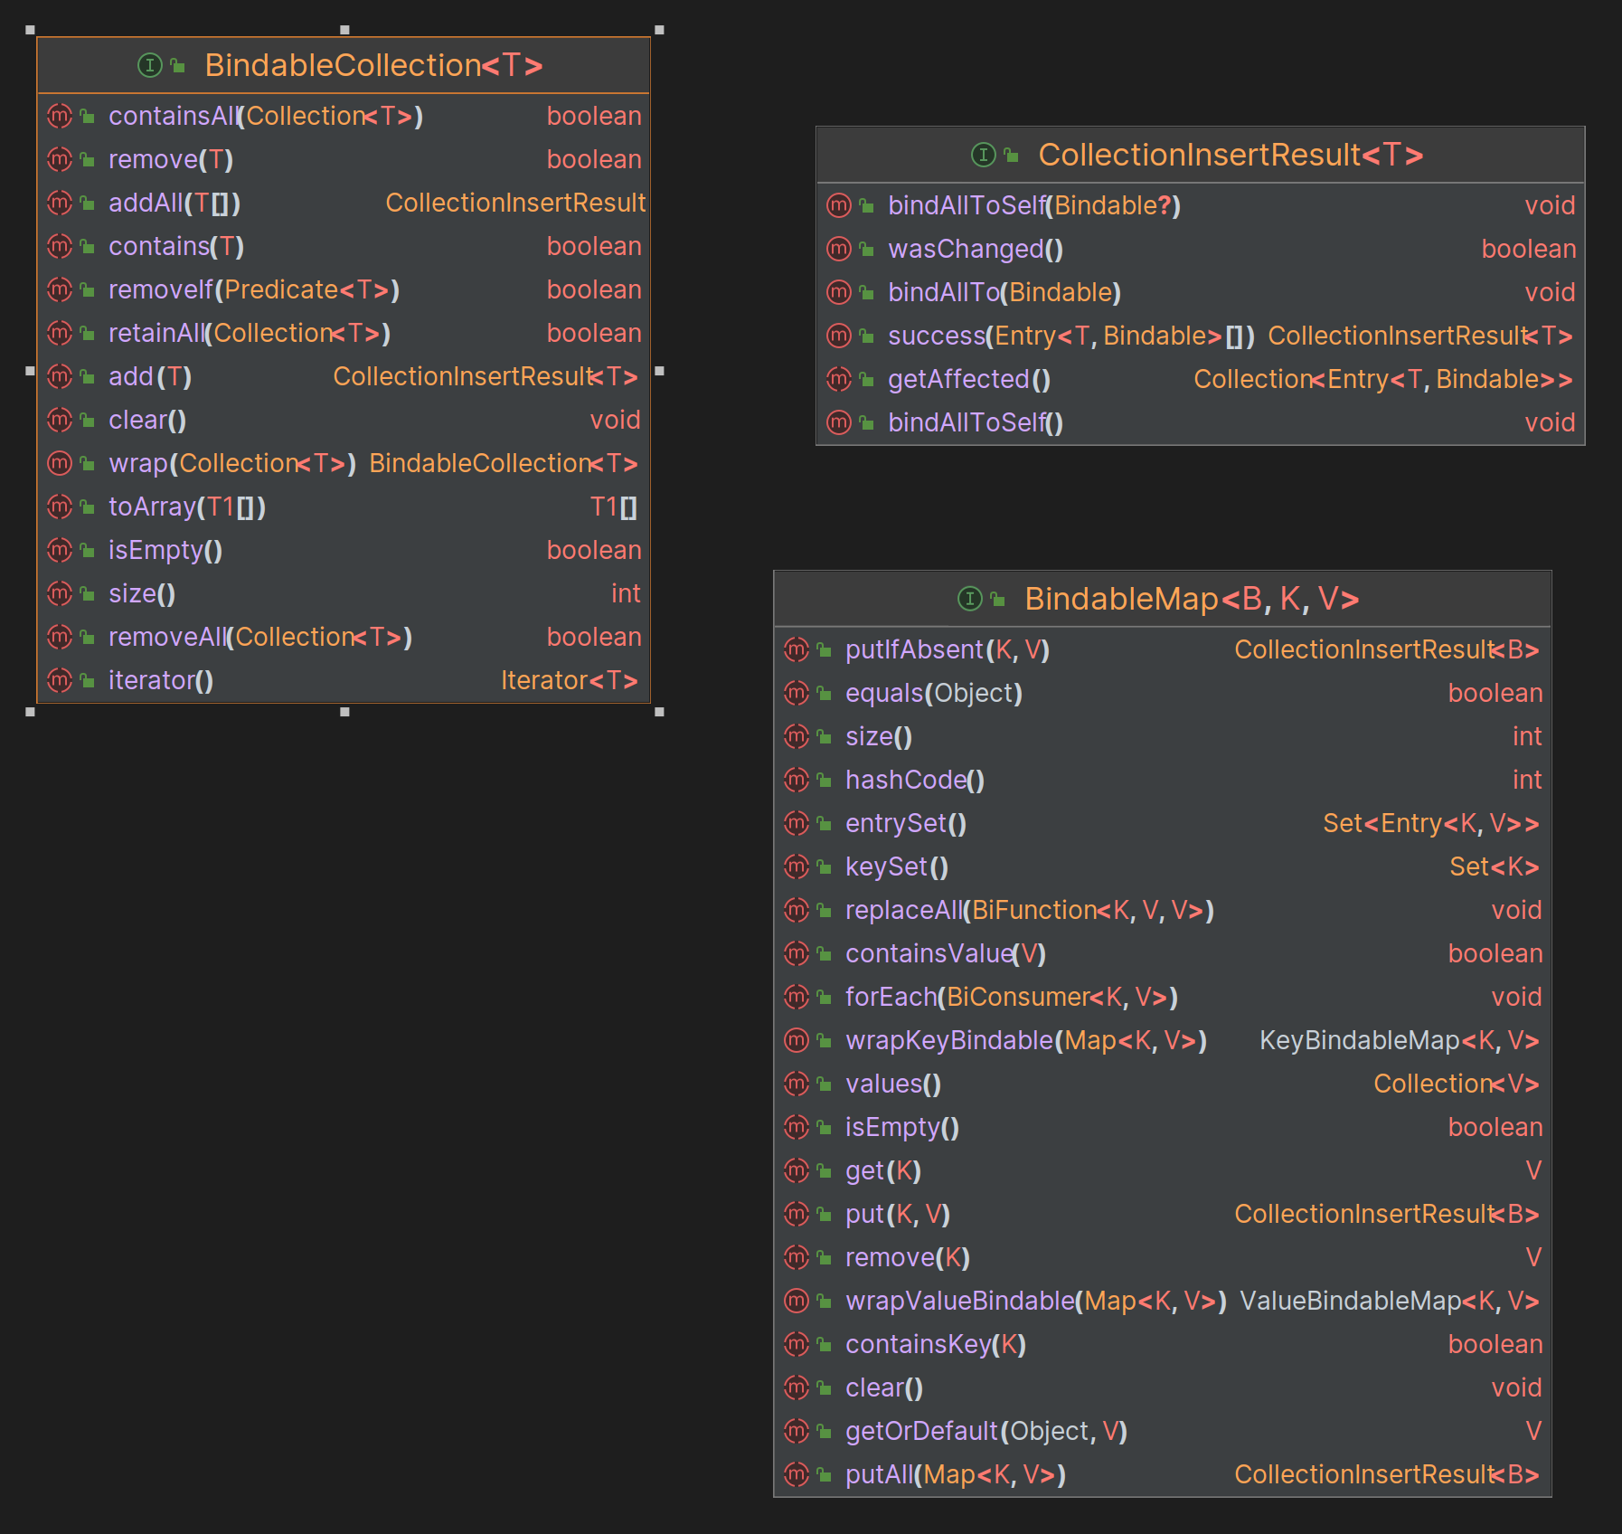Screen dimensions: 1622x1534
Task: Click Collection<V> return type of values()
Action: [x=1457, y=1084]
